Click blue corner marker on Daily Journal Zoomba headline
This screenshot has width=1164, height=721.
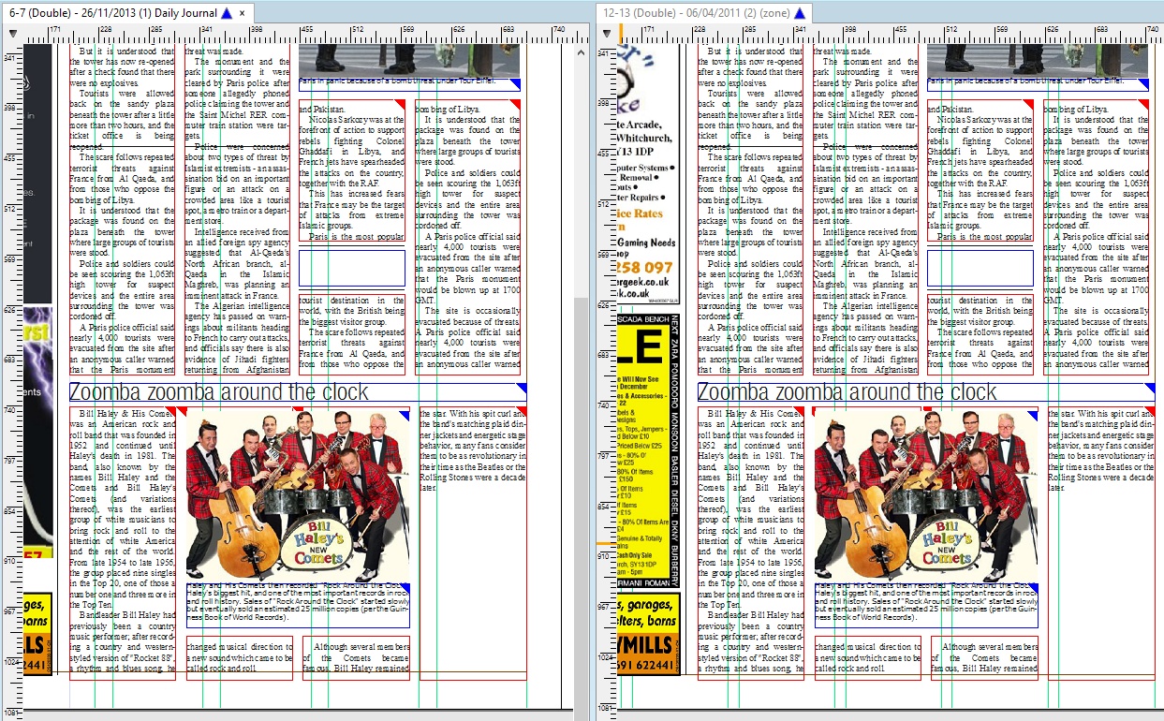coord(522,388)
